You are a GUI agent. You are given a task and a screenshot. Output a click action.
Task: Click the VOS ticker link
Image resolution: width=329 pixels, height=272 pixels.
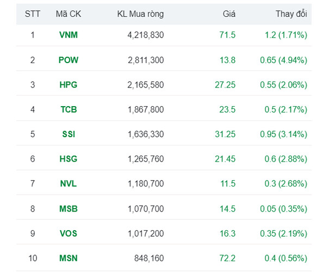(x=69, y=233)
